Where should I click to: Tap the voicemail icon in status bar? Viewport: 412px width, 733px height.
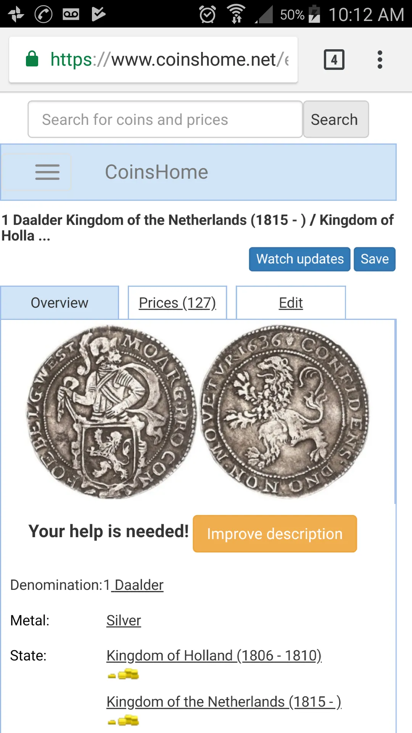(71, 15)
